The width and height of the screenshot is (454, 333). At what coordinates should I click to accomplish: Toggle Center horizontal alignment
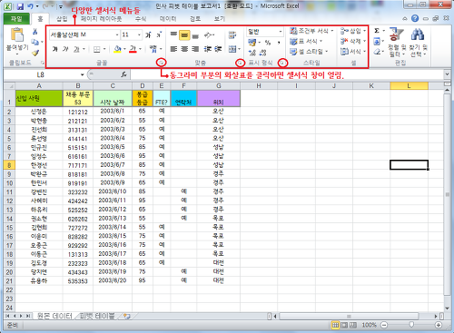click(x=184, y=49)
